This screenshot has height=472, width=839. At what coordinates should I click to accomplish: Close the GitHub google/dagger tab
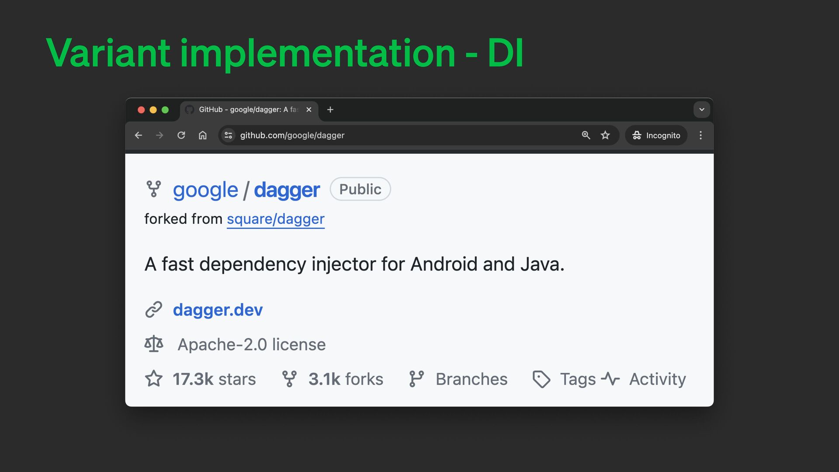pyautogui.click(x=309, y=110)
